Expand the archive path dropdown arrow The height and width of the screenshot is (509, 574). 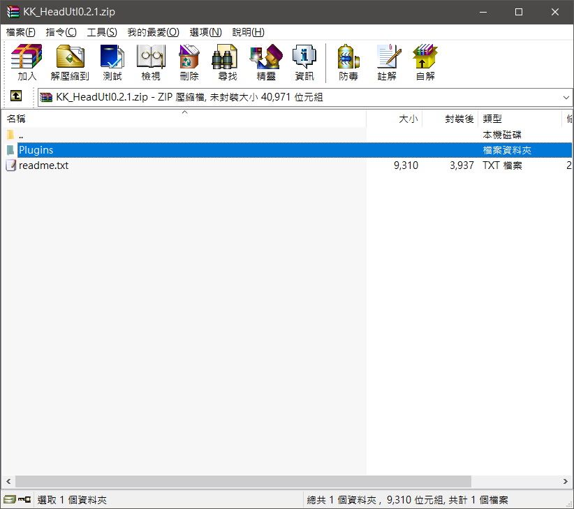tap(566, 98)
